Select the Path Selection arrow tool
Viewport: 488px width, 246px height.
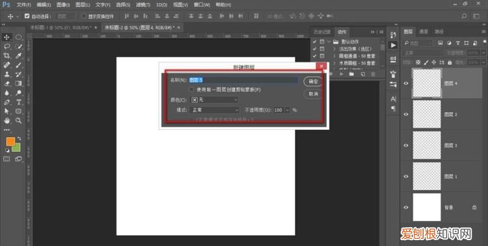click(x=7, y=111)
